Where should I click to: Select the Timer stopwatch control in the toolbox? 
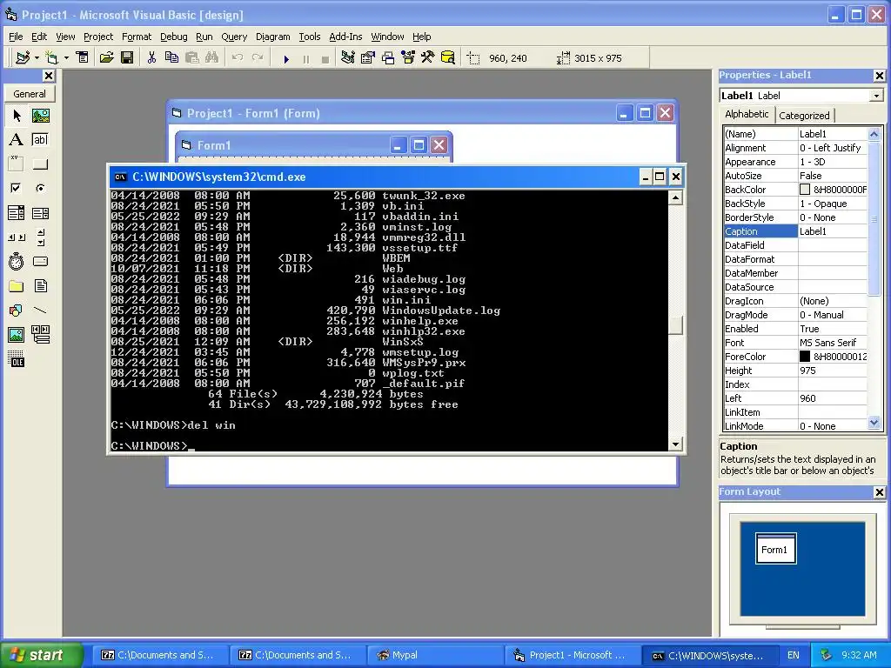click(x=17, y=261)
